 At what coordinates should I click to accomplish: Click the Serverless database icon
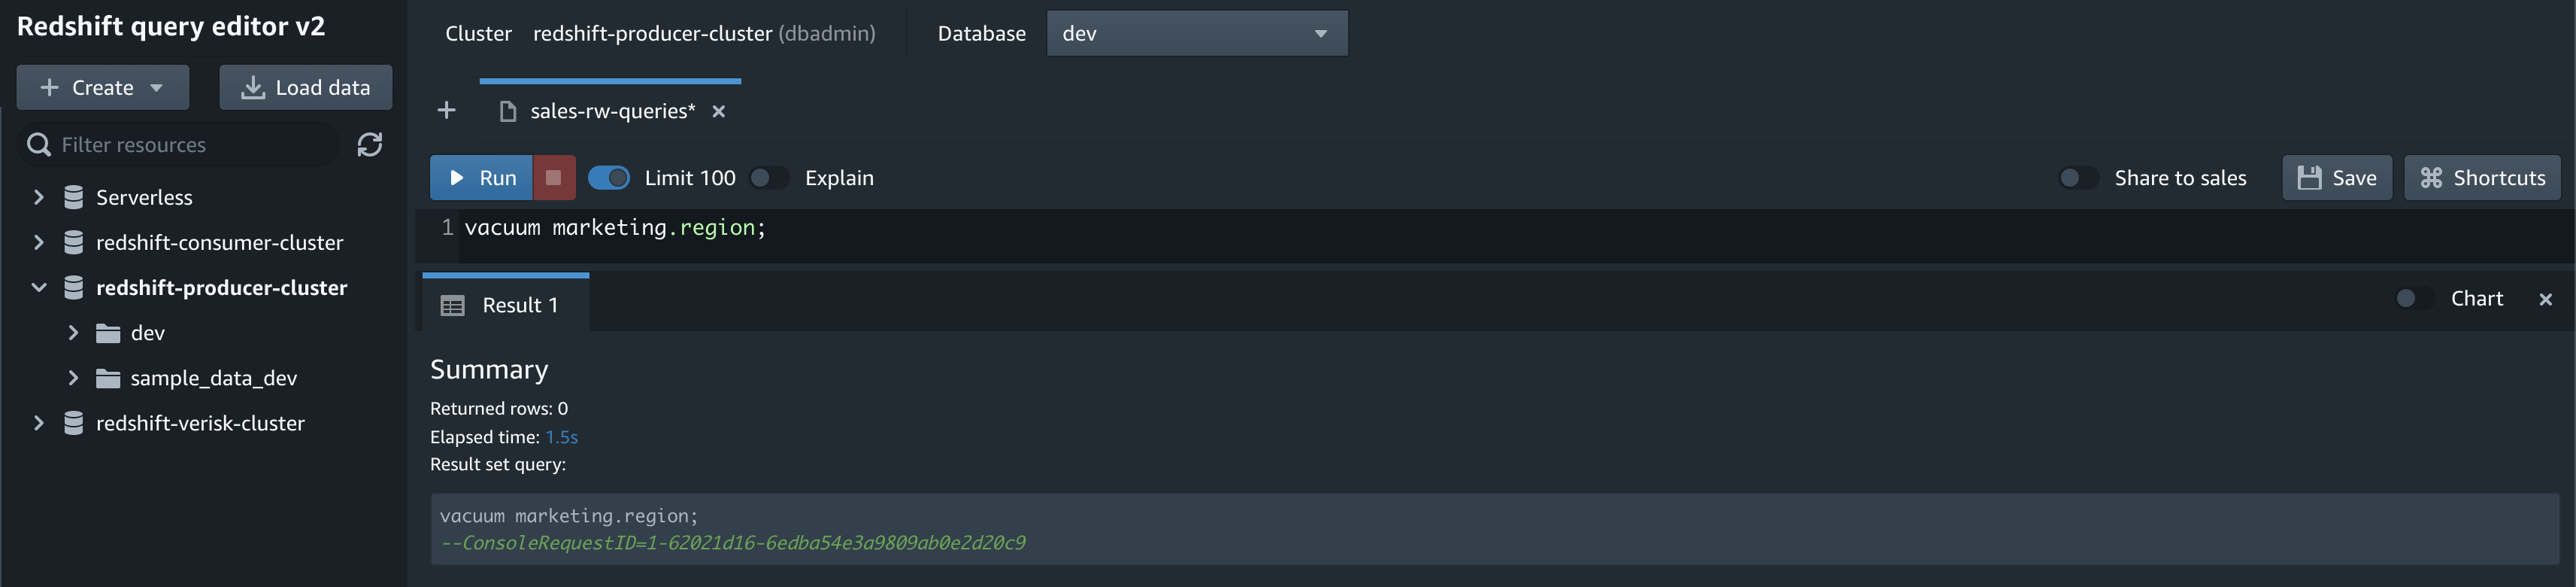(73, 197)
